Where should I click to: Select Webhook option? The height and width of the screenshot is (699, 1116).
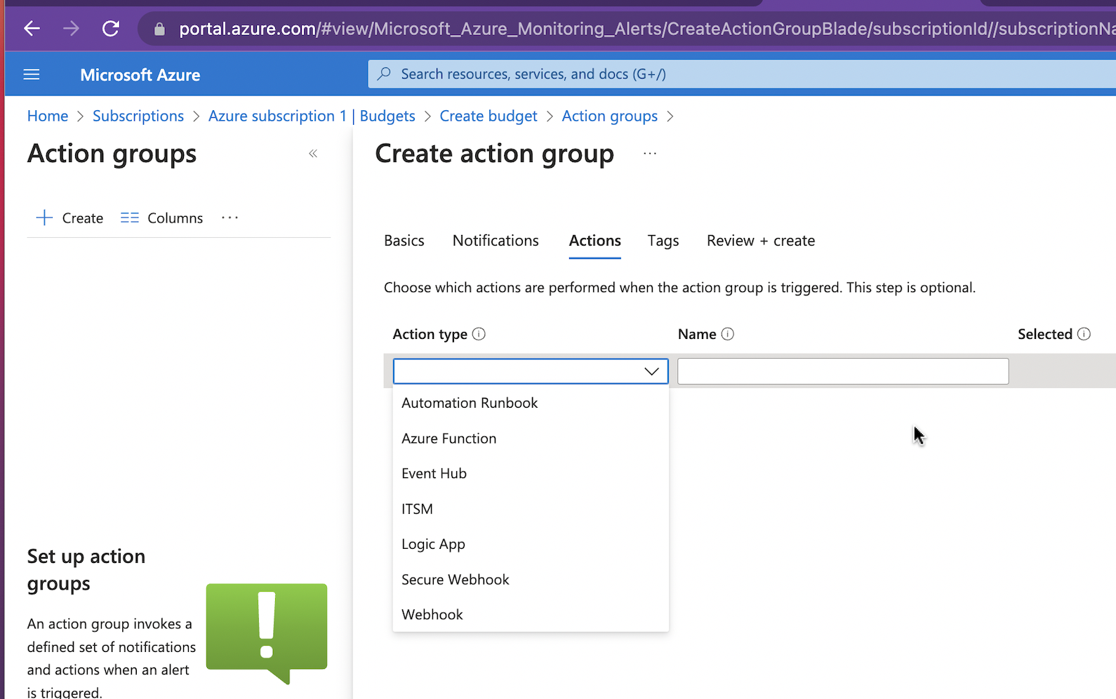tap(531, 614)
